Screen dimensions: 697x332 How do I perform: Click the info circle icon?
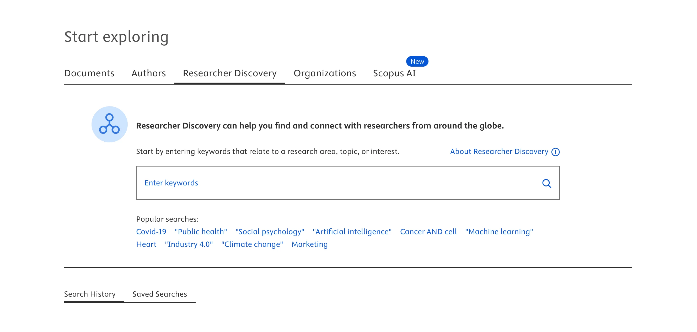[555, 152]
